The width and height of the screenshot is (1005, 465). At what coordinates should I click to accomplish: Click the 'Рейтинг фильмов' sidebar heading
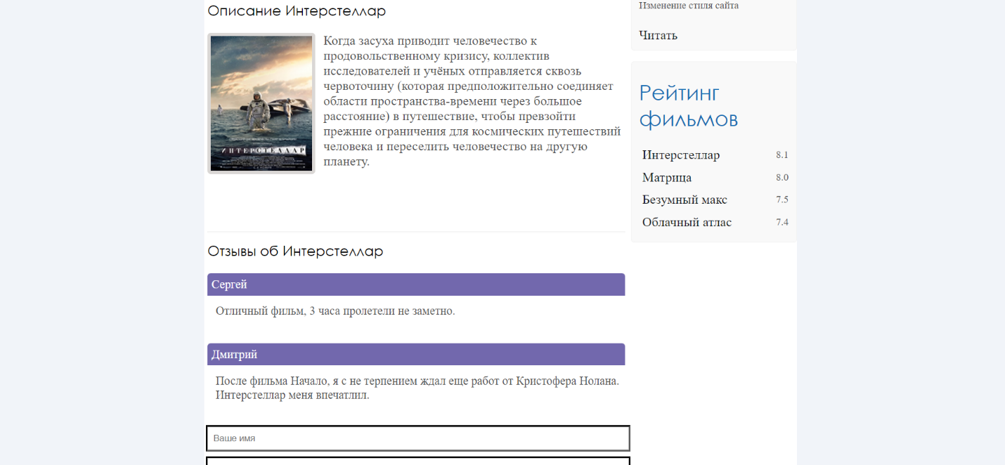pos(689,106)
